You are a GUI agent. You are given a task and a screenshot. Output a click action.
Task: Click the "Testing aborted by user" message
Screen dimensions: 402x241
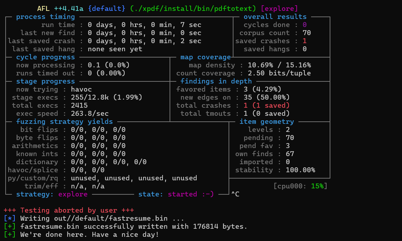pos(69,210)
